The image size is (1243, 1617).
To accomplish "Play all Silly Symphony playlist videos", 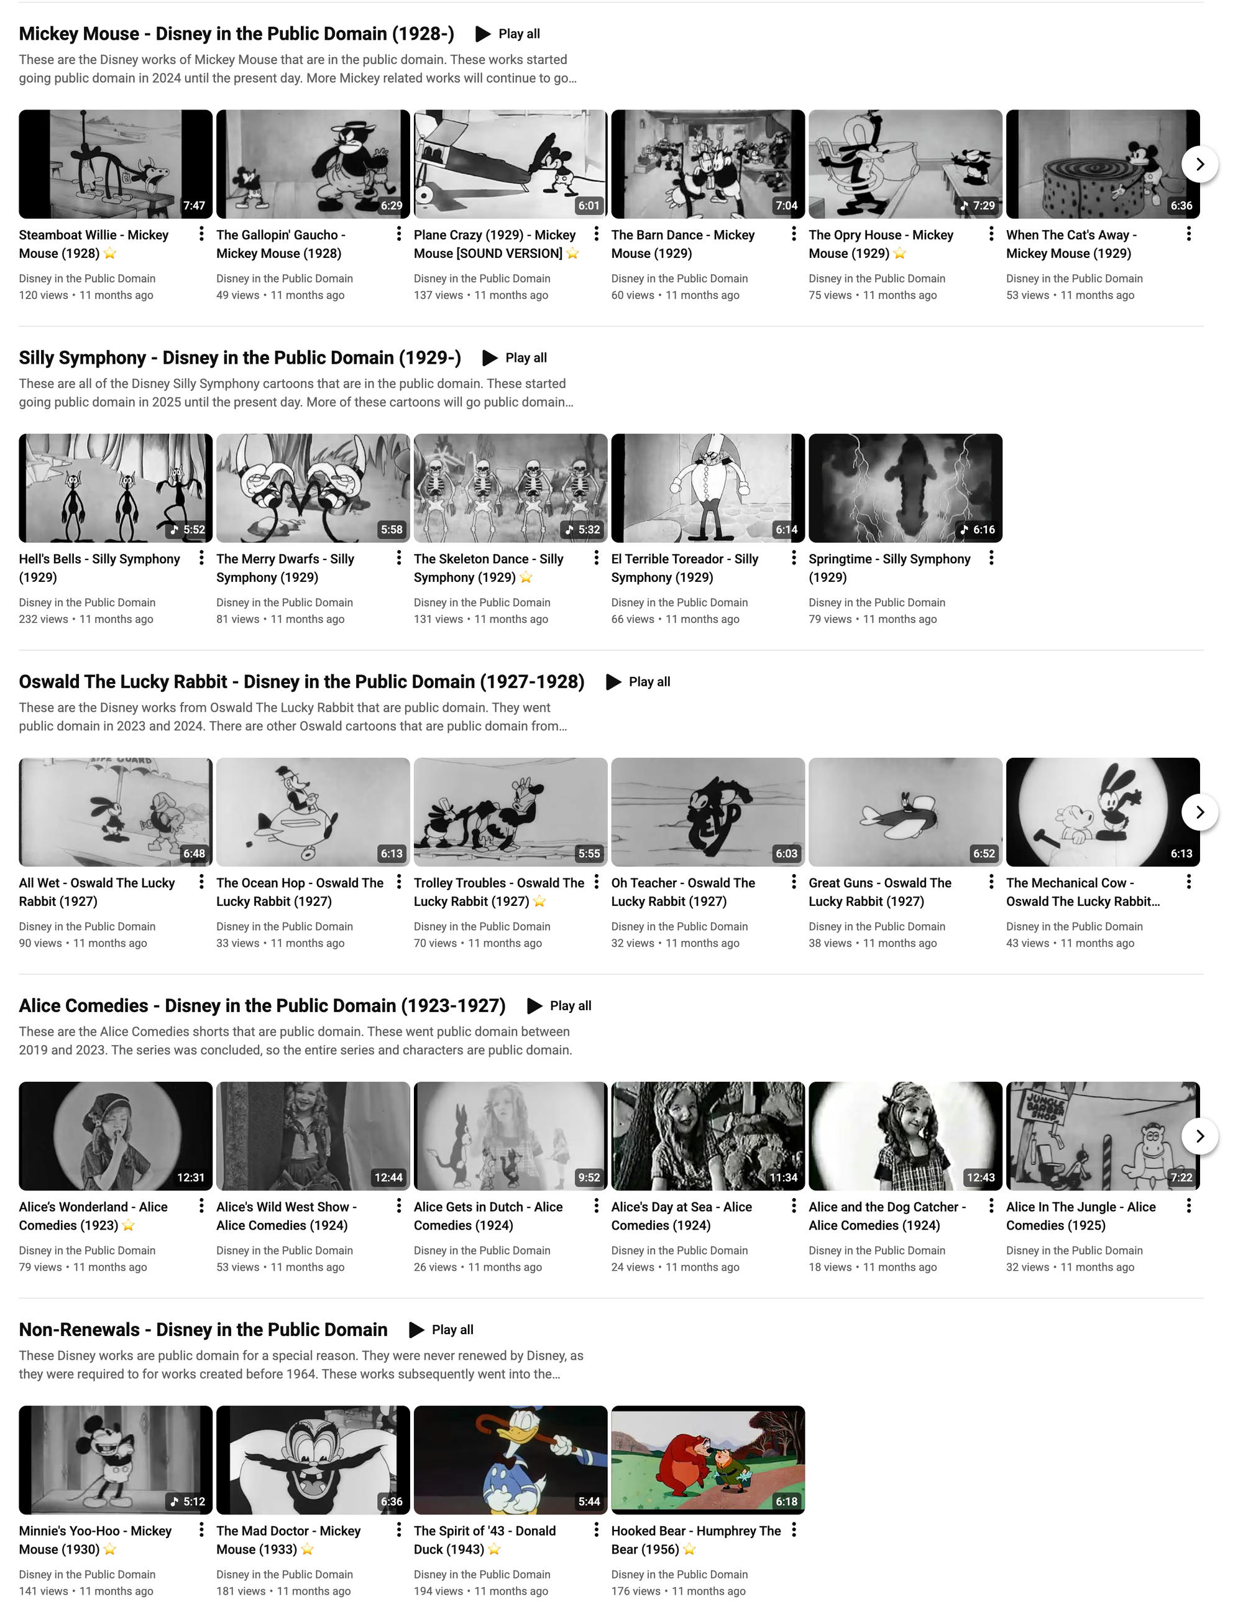I will (514, 358).
